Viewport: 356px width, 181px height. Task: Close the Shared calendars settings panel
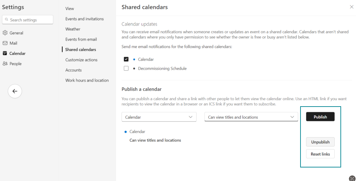[352, 7]
